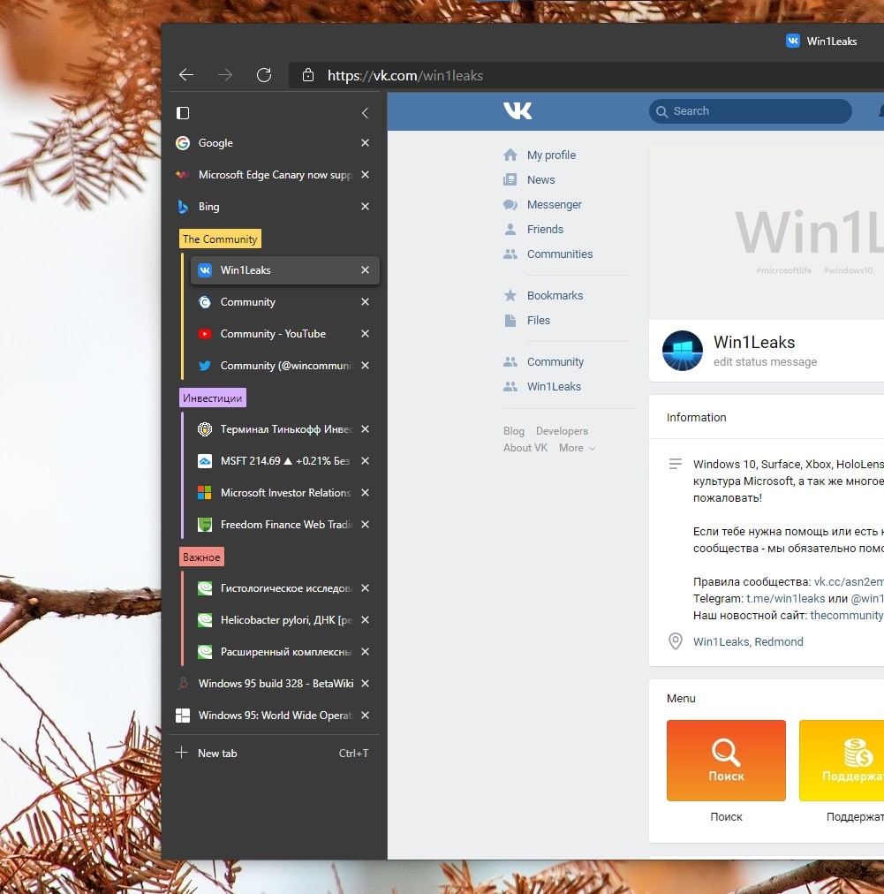This screenshot has height=894, width=884.
Task: Close the Microsoft Edge Canary tab
Action: [x=365, y=174]
